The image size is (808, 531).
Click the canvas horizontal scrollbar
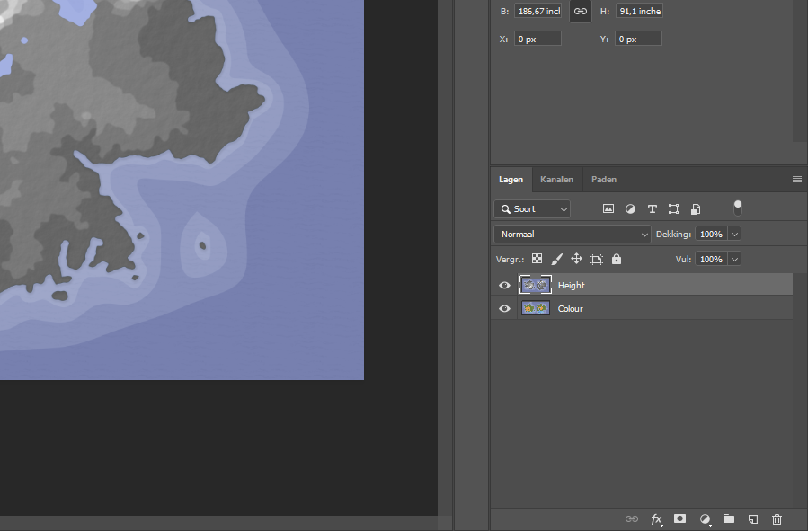point(218,523)
